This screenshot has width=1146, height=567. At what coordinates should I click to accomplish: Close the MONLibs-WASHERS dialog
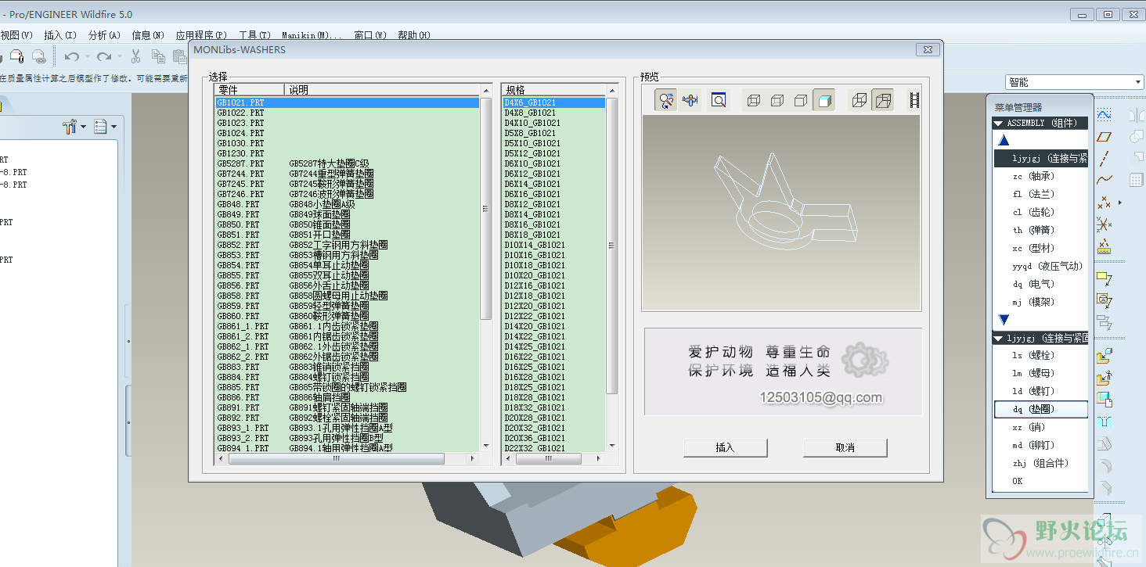click(x=928, y=50)
